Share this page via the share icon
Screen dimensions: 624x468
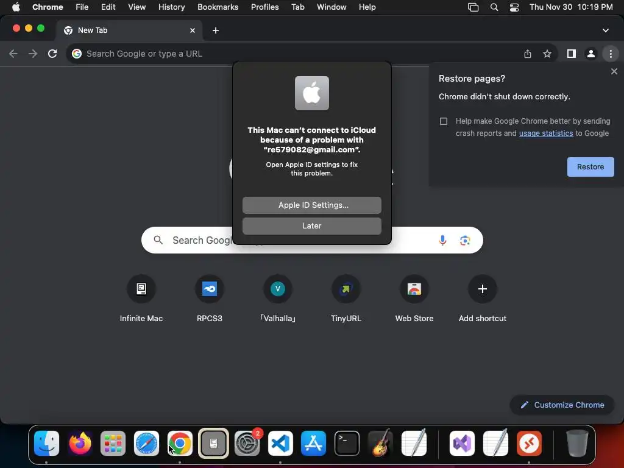(528, 54)
